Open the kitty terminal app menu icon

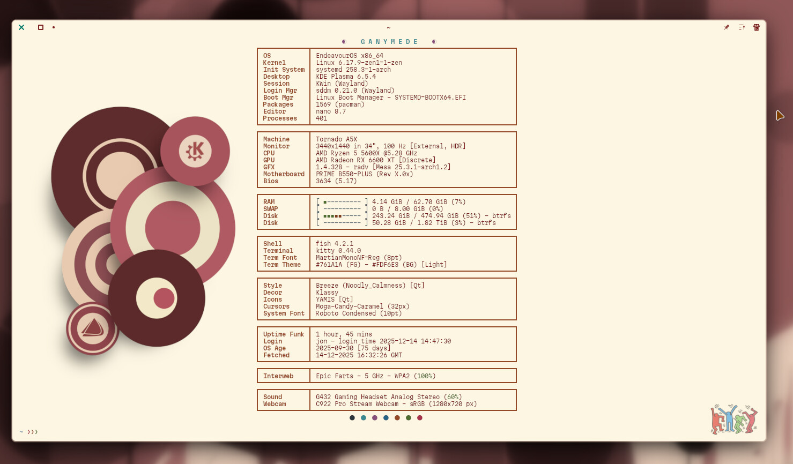(757, 27)
